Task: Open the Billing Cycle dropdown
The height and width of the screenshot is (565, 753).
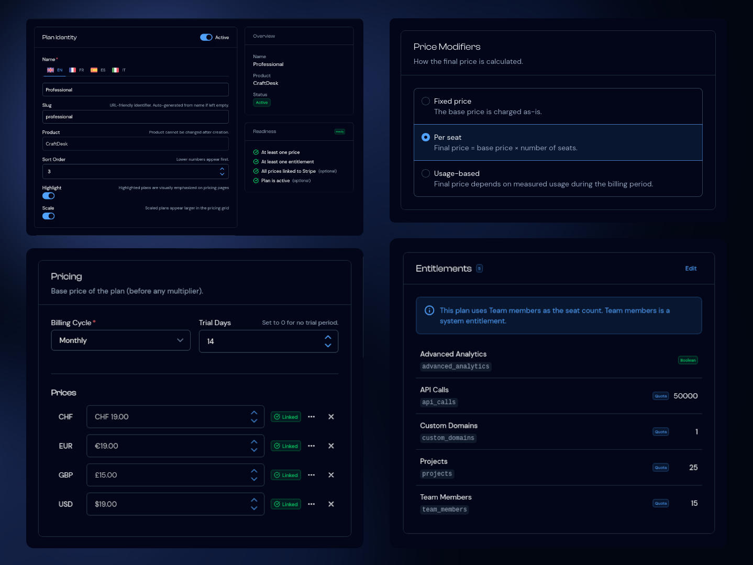Action: coord(120,340)
